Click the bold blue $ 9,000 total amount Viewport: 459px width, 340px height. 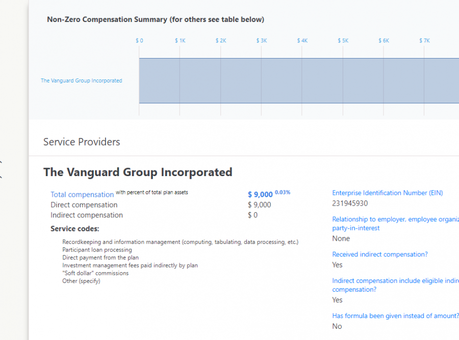click(x=260, y=194)
